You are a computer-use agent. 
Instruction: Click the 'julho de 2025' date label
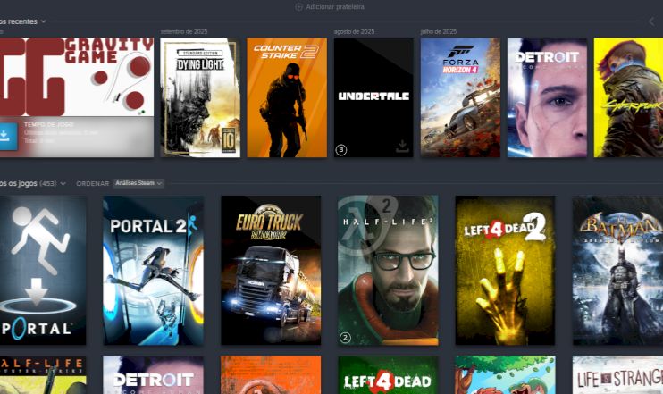tap(439, 31)
